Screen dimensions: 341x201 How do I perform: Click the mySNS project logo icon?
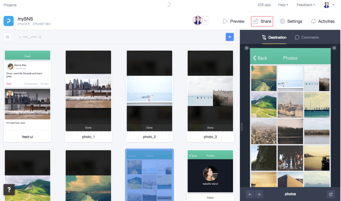click(8, 21)
